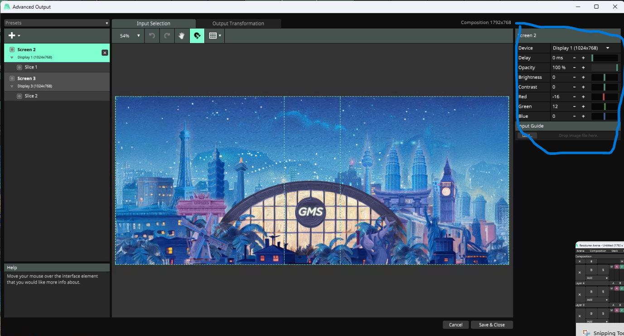Toggle the Slice 1 checkbox
This screenshot has width=624, height=336.
(x=19, y=67)
